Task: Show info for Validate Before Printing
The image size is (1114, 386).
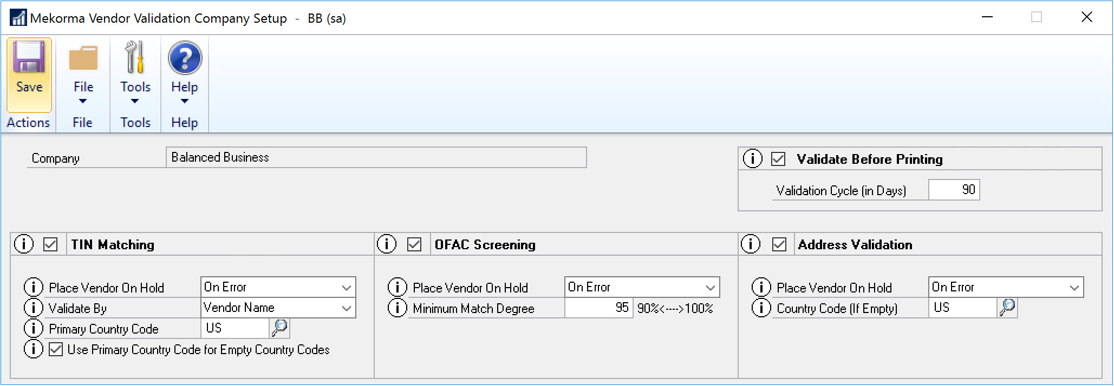Action: (752, 158)
